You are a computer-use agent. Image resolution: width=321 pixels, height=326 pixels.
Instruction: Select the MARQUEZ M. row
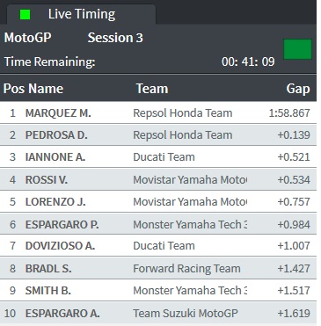158,112
